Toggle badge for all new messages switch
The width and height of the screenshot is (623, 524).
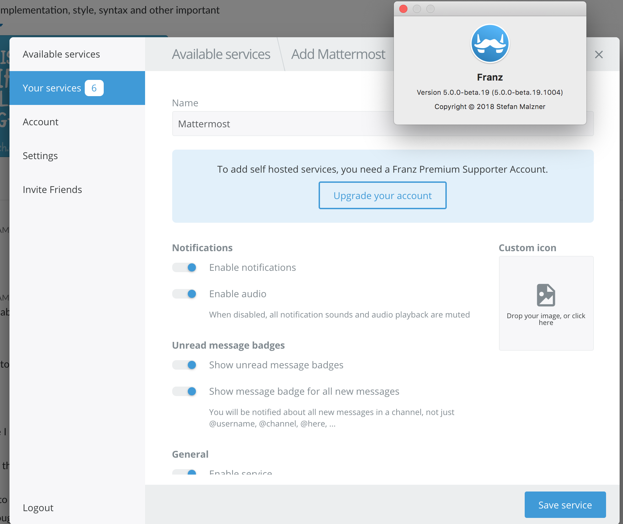(x=184, y=391)
